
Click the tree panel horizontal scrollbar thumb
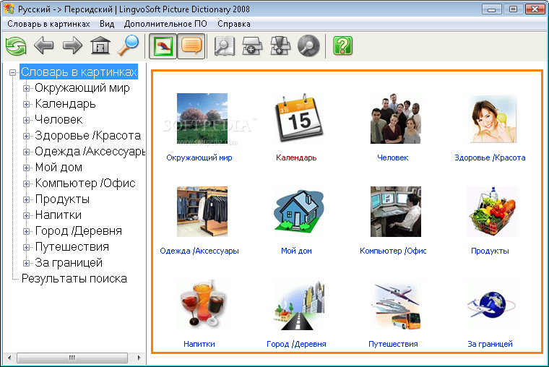click(72, 358)
